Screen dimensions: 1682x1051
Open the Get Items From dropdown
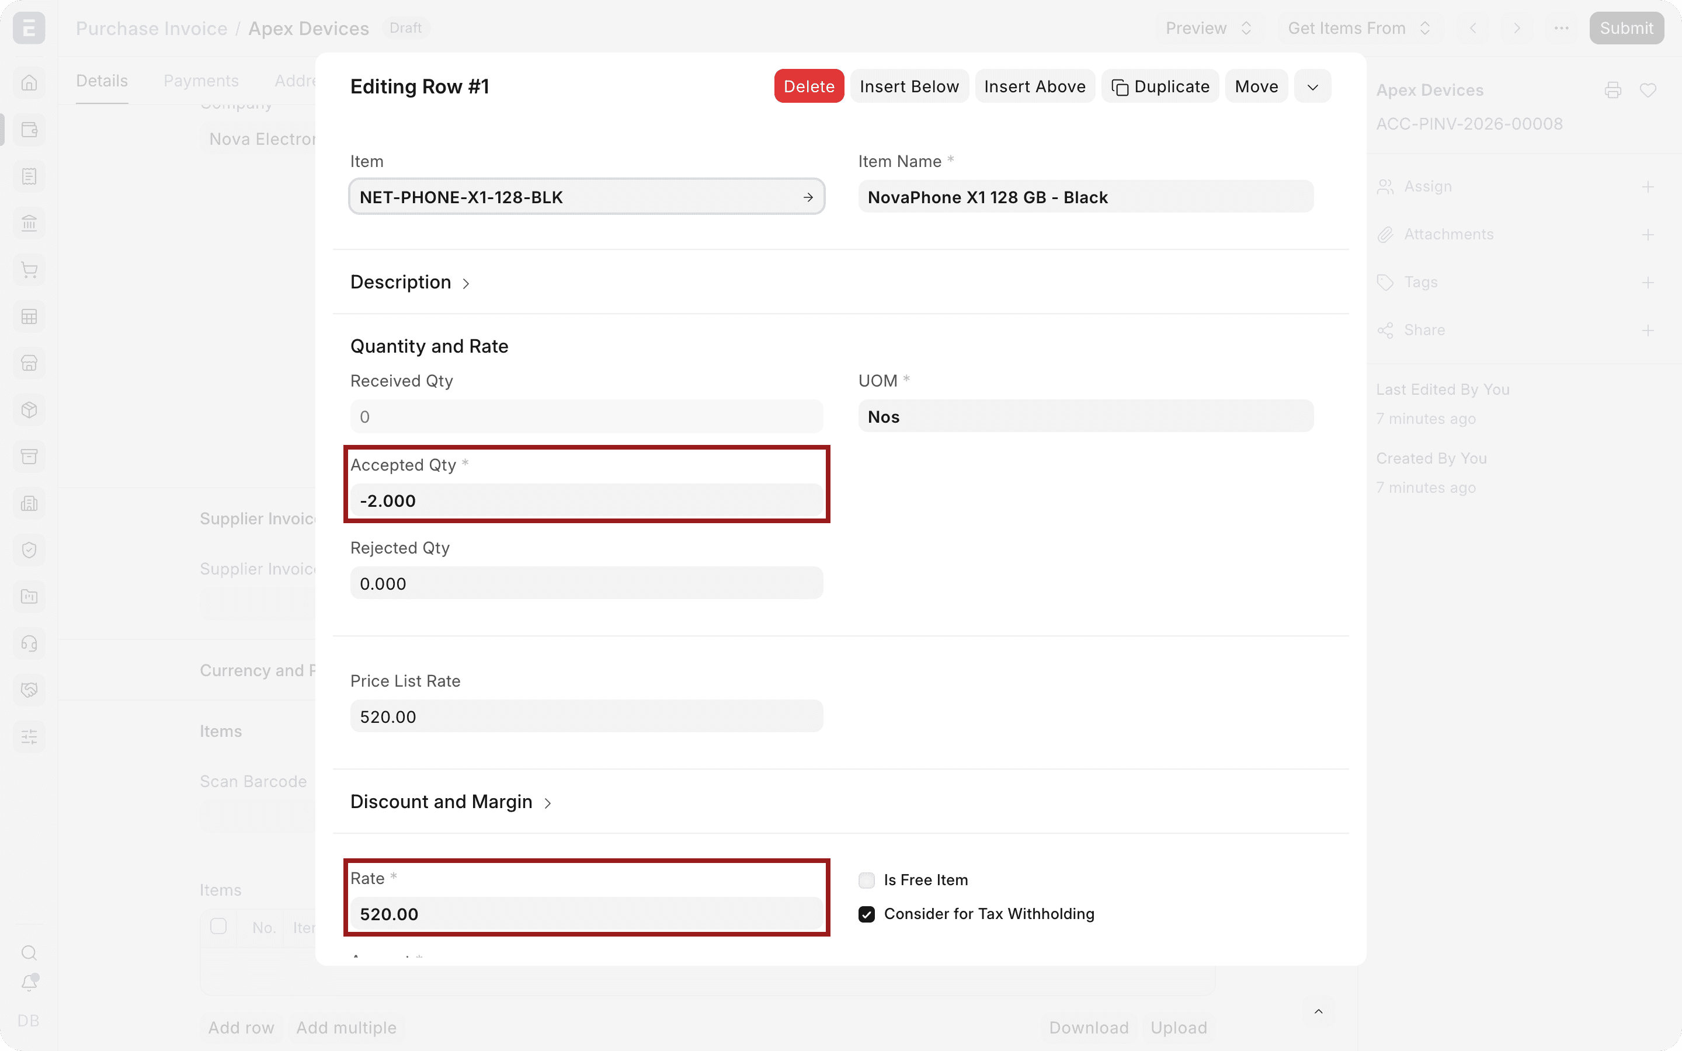coord(1360,29)
